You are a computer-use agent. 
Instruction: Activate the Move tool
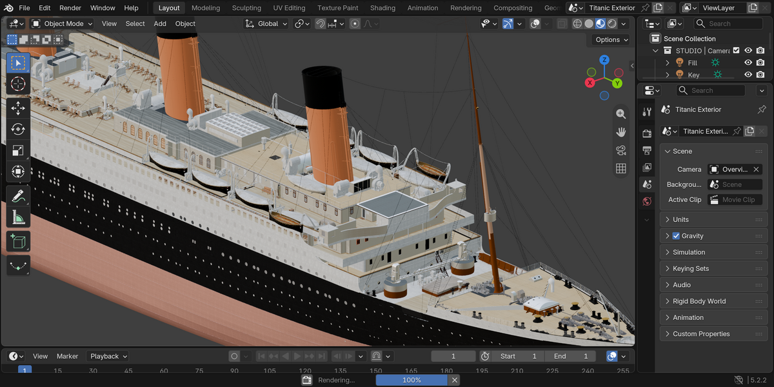(x=18, y=108)
